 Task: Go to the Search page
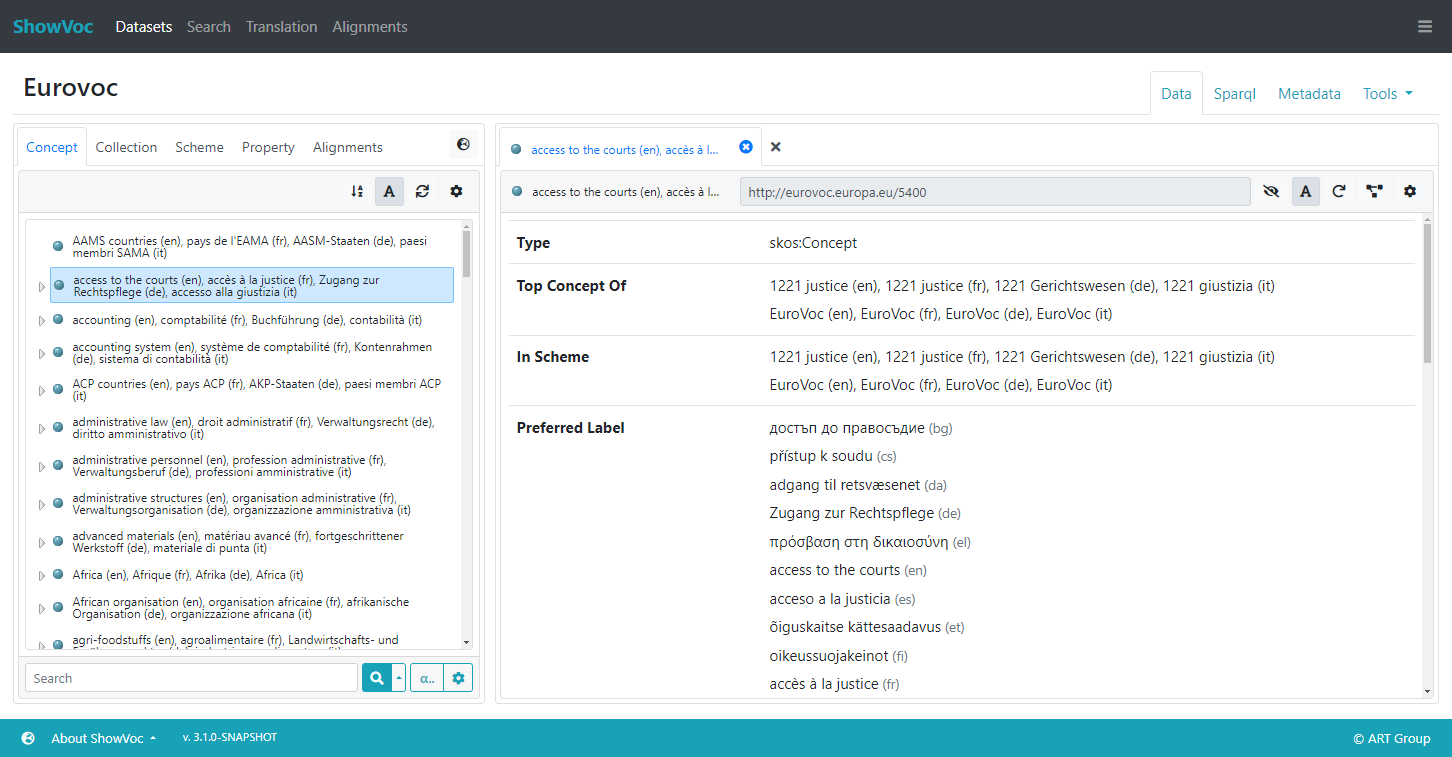[209, 27]
